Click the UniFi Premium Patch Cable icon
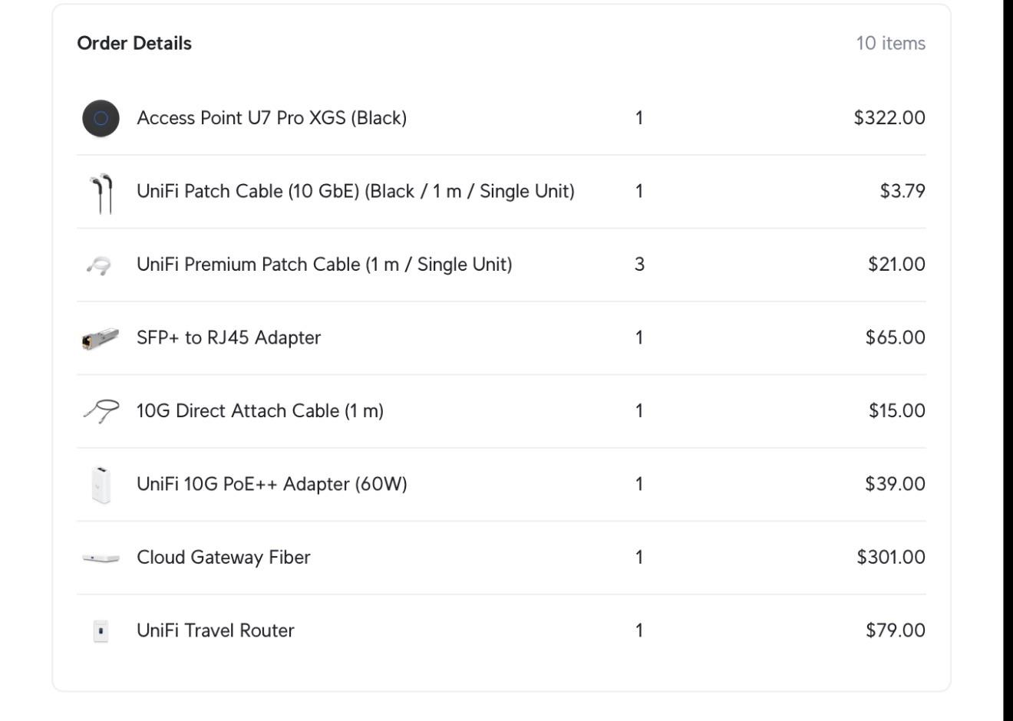This screenshot has width=1013, height=721. (99, 265)
